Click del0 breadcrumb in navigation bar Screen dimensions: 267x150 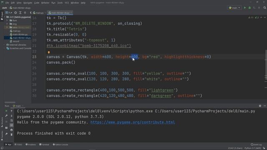pyautogui.click(x=5, y=8)
